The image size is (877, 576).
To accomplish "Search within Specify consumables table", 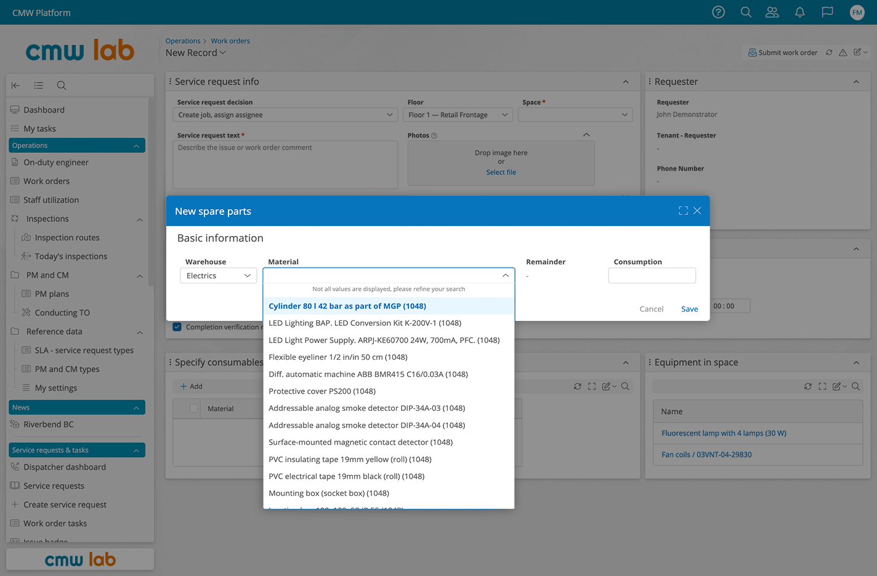I will (625, 386).
